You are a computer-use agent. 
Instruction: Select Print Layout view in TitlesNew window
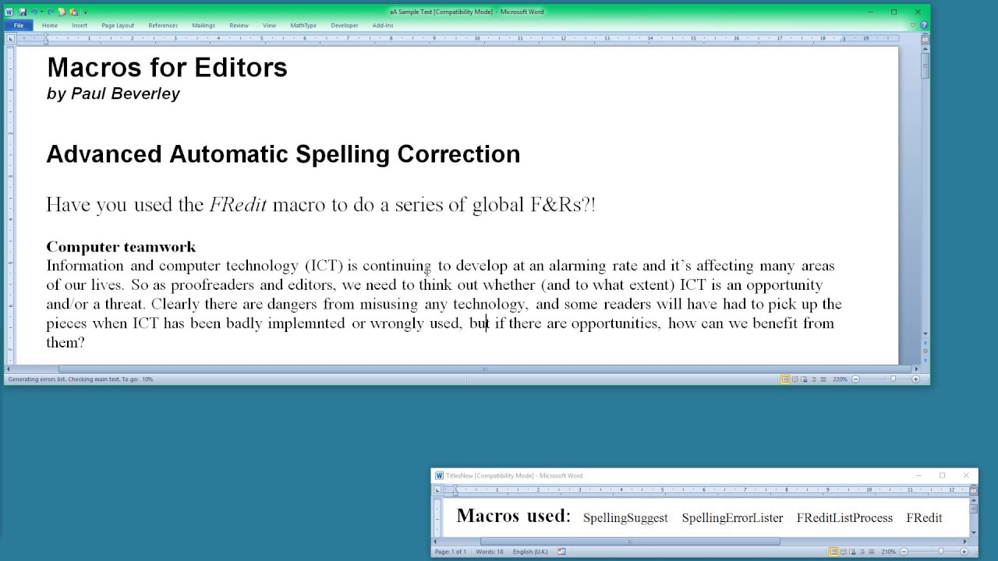[833, 552]
